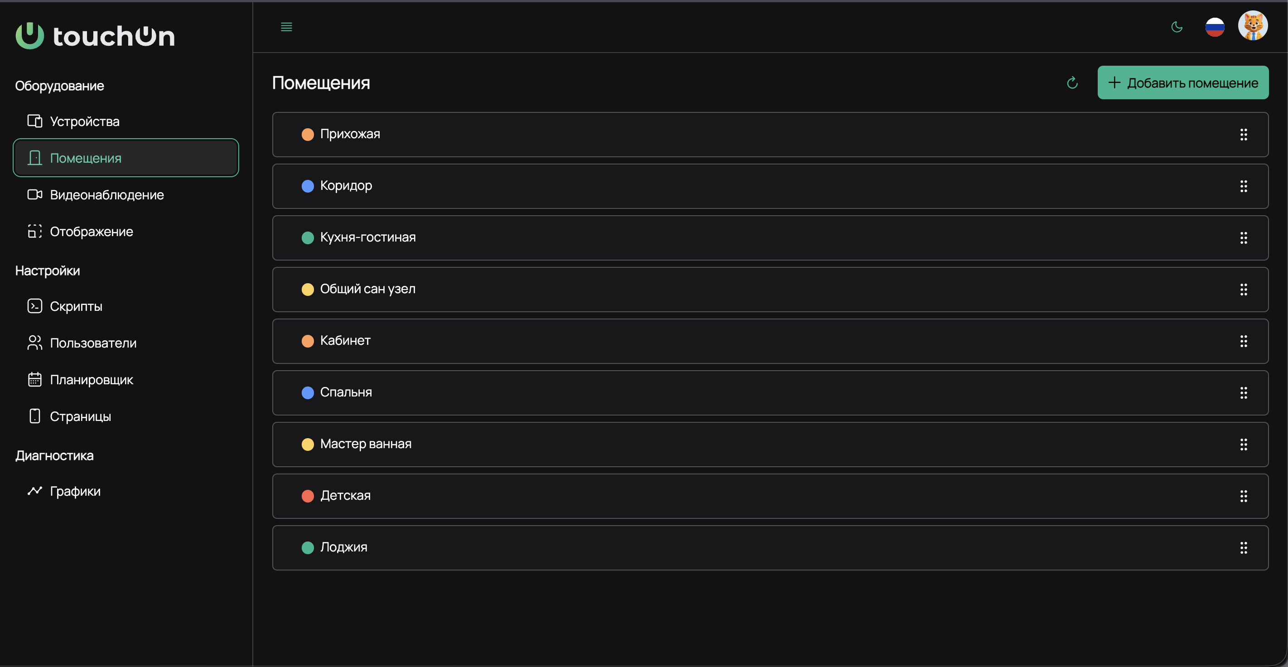
Task: Open the cat avatar user menu
Action: coord(1253,25)
